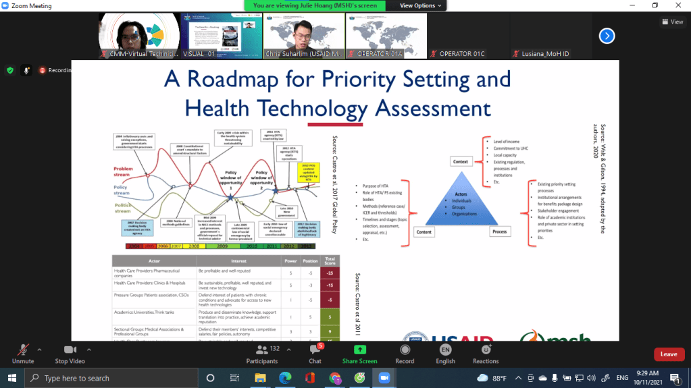
Task: Click the green encryption shield icon
Action: click(x=10, y=70)
